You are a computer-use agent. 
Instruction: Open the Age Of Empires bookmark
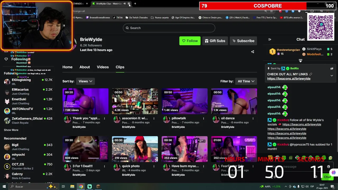click(183, 18)
